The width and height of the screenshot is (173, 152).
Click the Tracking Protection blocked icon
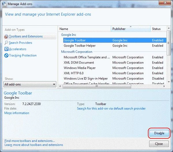coord(6,55)
